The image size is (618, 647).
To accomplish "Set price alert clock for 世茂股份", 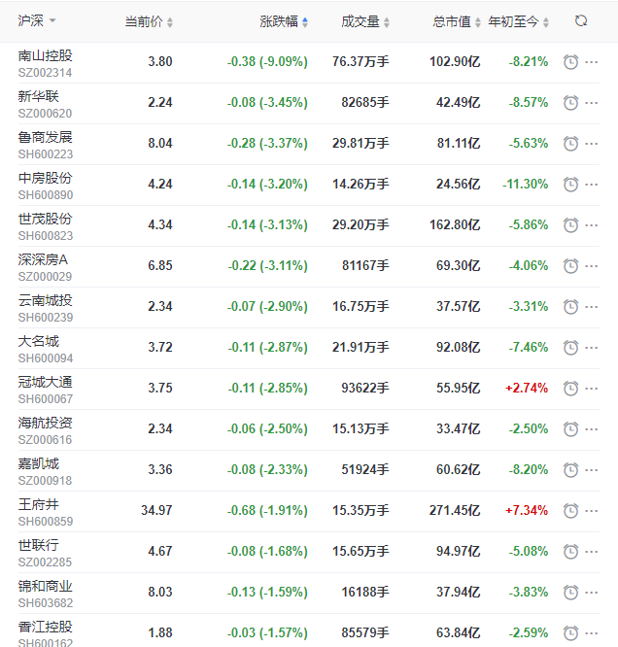I will (x=571, y=225).
